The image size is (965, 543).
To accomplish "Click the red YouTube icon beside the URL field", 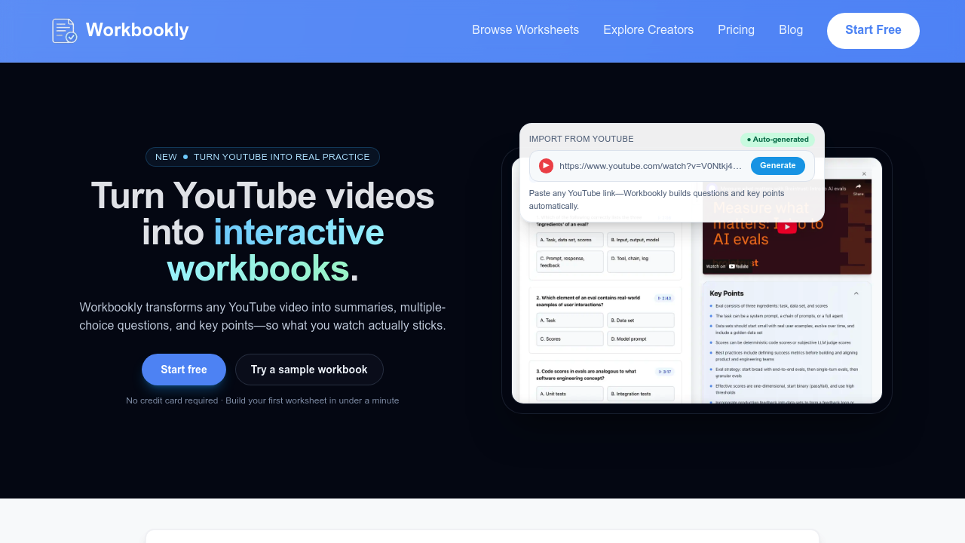I will point(546,165).
